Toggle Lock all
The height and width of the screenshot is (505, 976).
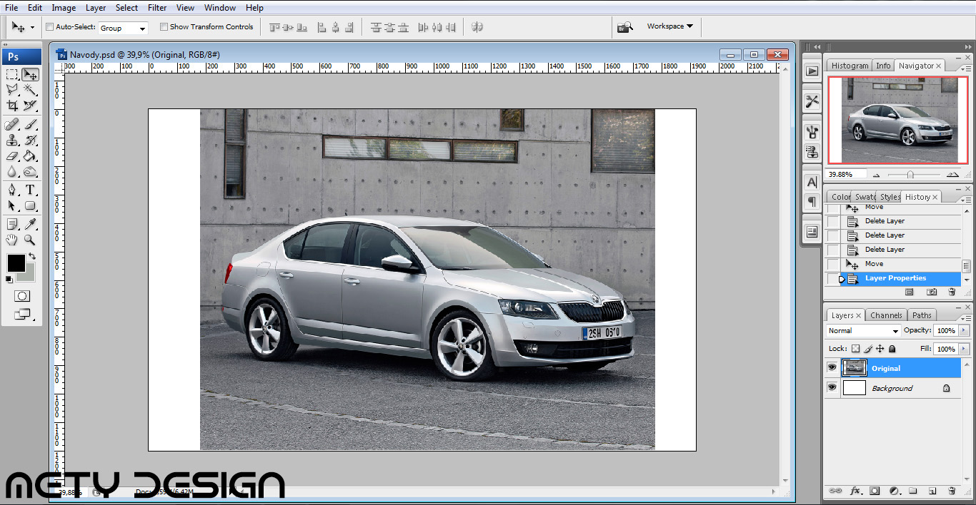pyautogui.click(x=892, y=349)
